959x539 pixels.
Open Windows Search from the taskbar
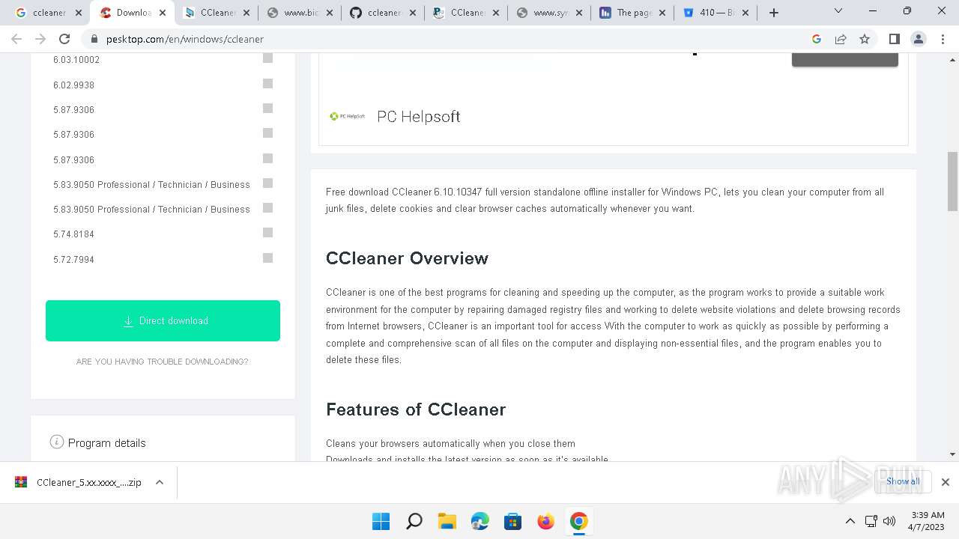(414, 521)
